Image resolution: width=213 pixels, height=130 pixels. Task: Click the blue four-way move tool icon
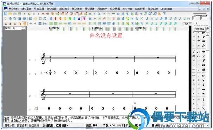click(x=10, y=19)
